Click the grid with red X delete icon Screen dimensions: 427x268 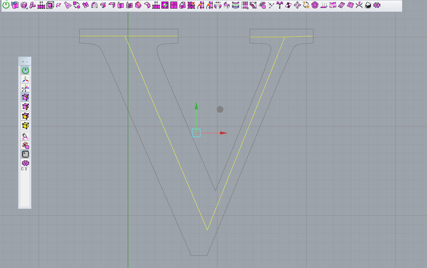[x=191, y=5]
